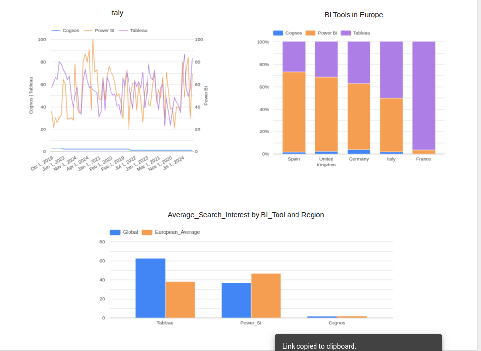Click the United Kingdom axis label

point(326,162)
